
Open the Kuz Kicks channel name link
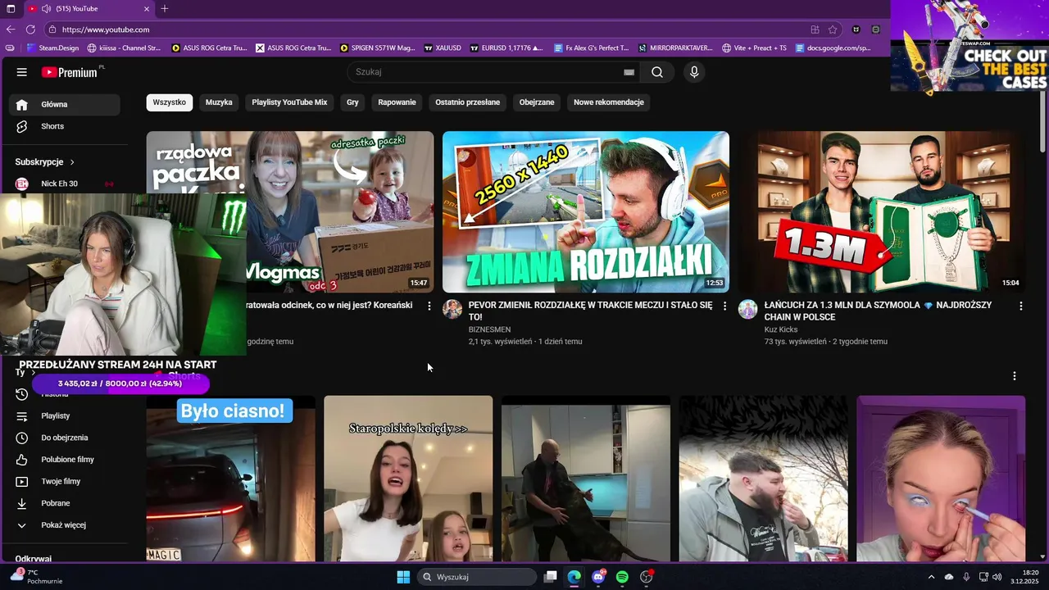[x=781, y=329]
